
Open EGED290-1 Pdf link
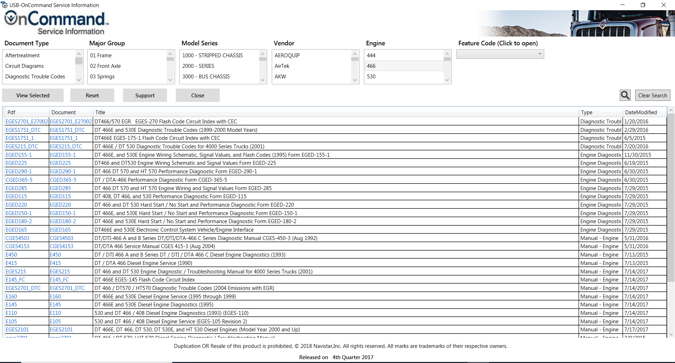tap(19, 171)
